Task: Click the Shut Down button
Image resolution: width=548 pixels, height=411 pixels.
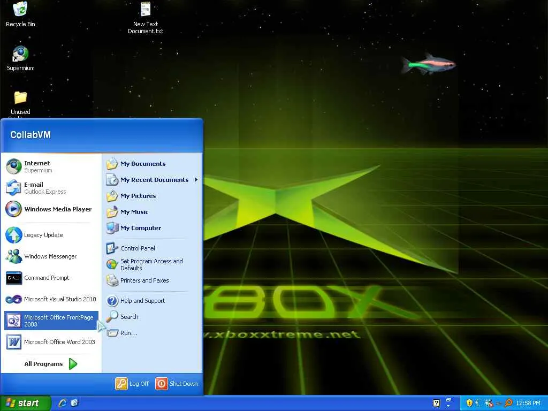Action: pyautogui.click(x=177, y=384)
